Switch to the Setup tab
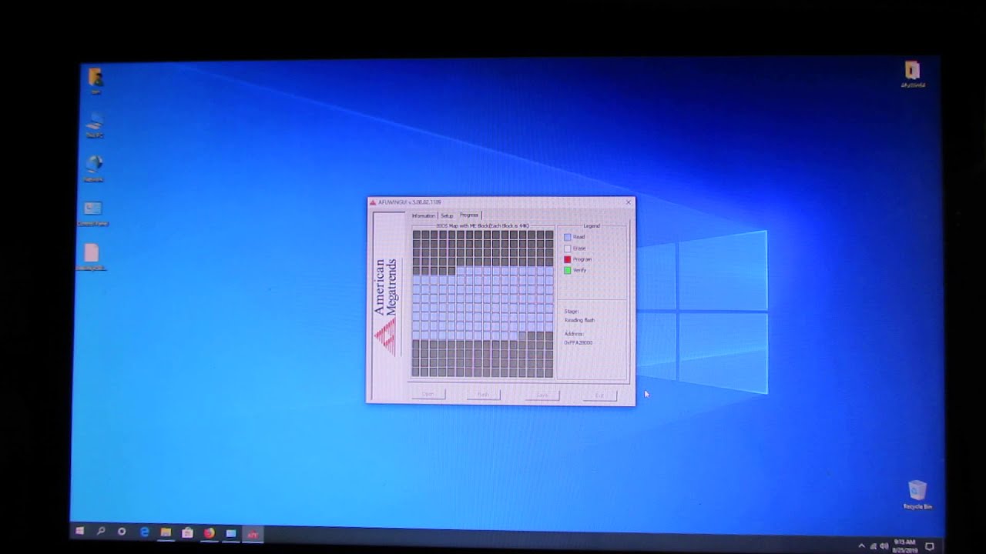Screen dimensions: 986x554 coord(447,215)
